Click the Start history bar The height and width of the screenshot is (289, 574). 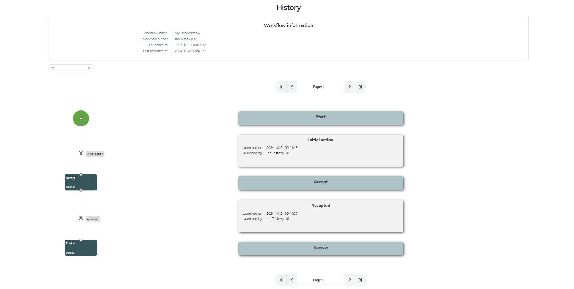321,118
